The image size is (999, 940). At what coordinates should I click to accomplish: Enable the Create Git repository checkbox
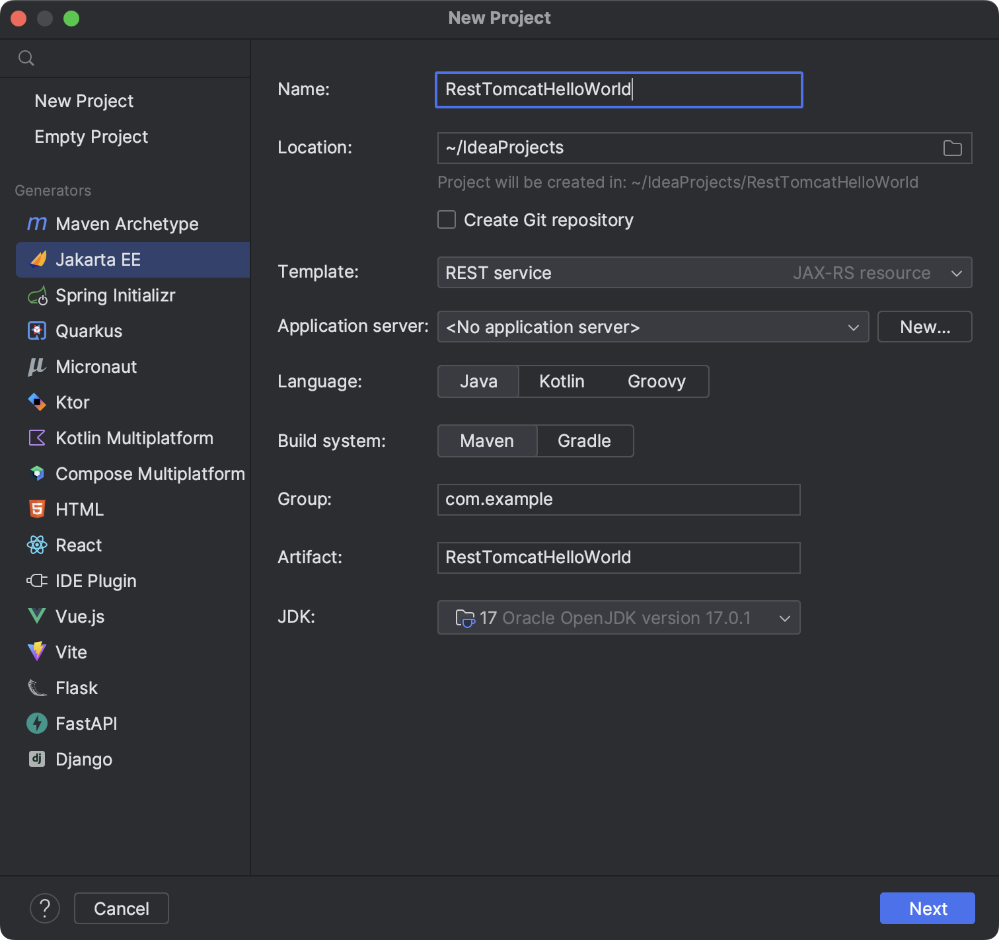[447, 219]
